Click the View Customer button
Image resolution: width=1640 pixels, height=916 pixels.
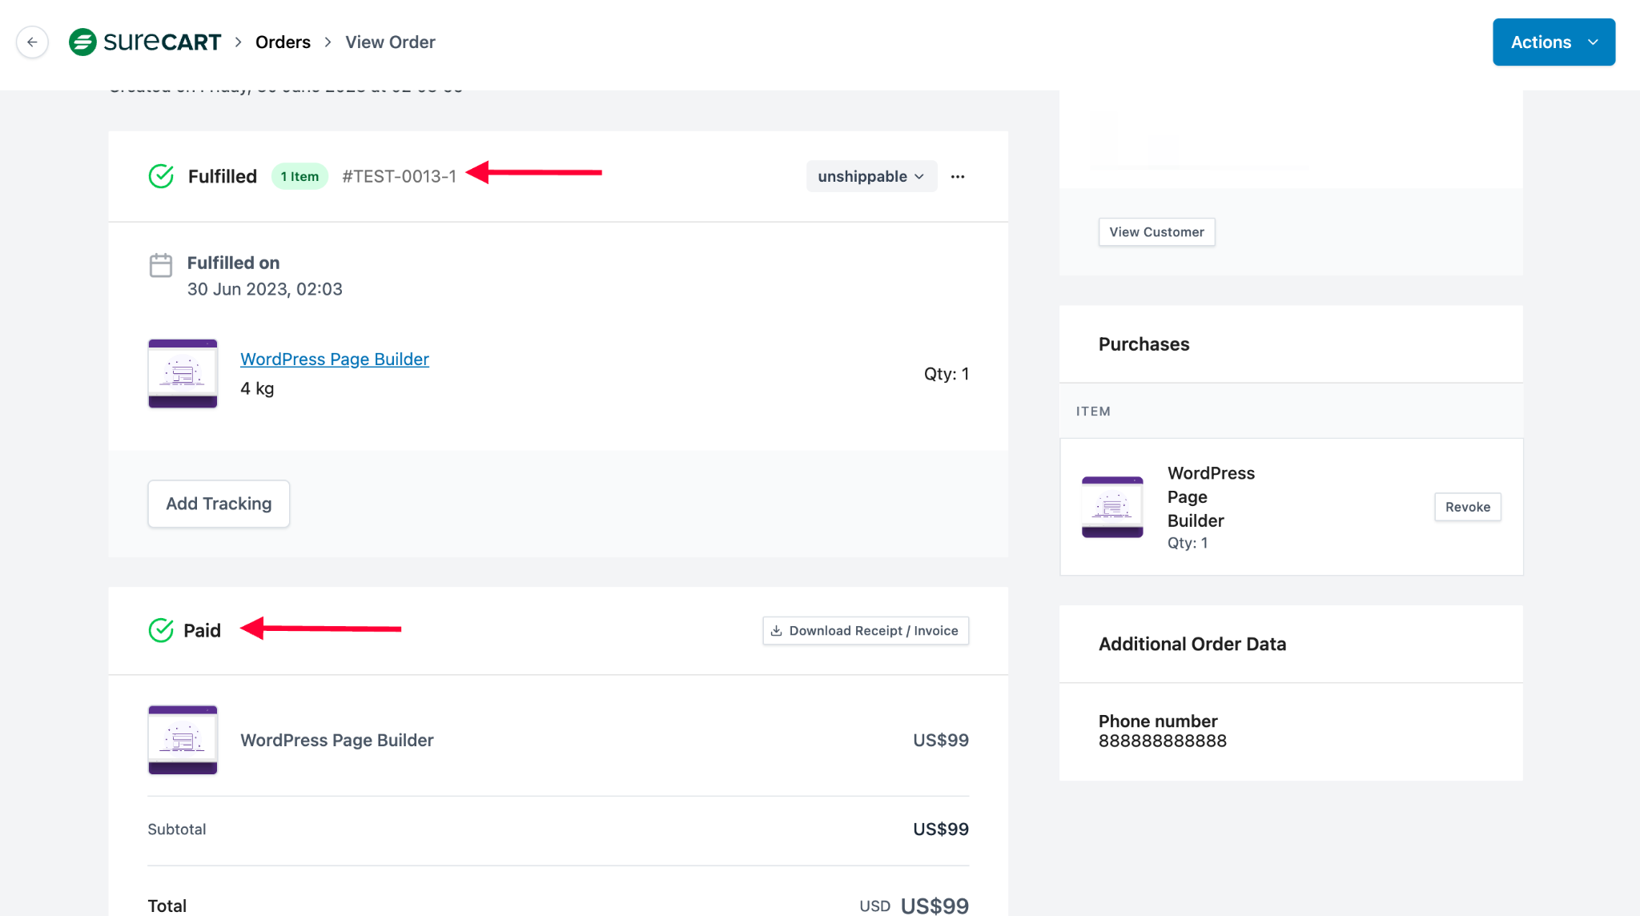1157,232
